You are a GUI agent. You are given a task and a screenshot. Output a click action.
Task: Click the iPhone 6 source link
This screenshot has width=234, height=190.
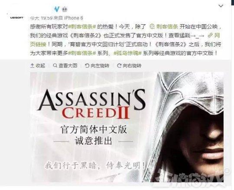pos(73,18)
